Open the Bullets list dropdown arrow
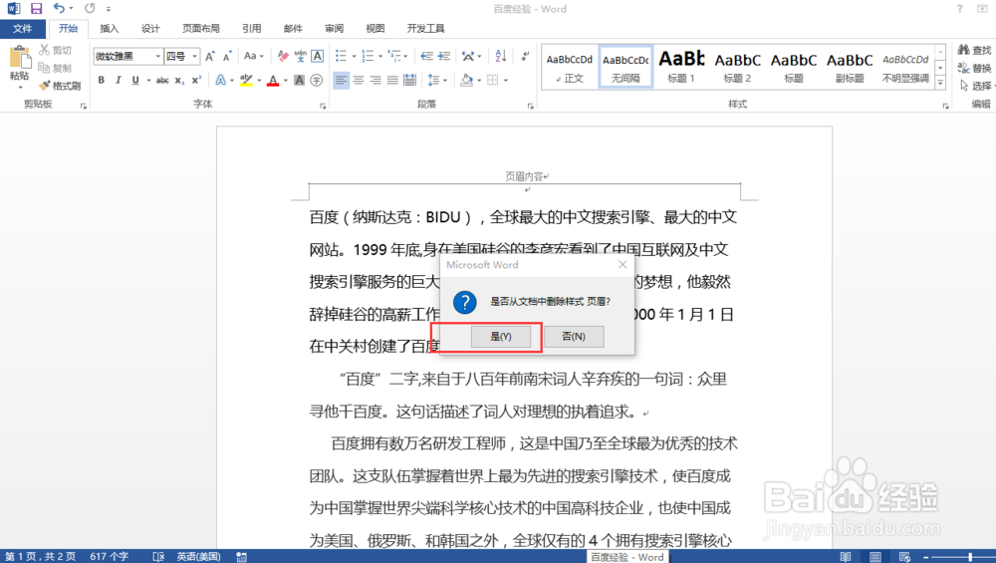The height and width of the screenshot is (563, 996). [354, 56]
